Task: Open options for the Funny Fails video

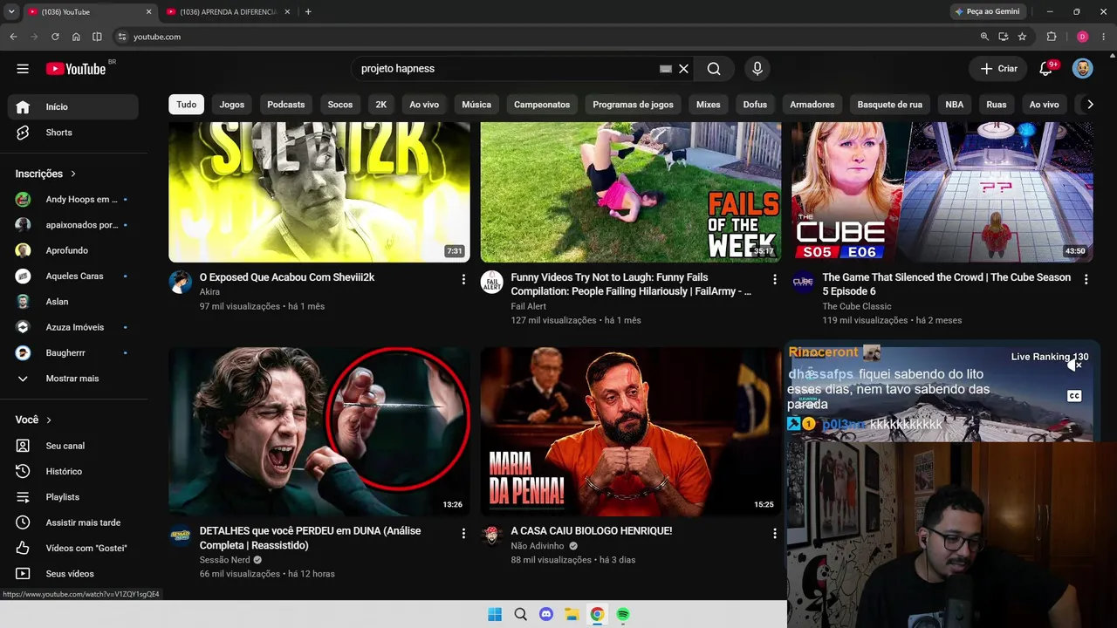Action: tap(774, 279)
